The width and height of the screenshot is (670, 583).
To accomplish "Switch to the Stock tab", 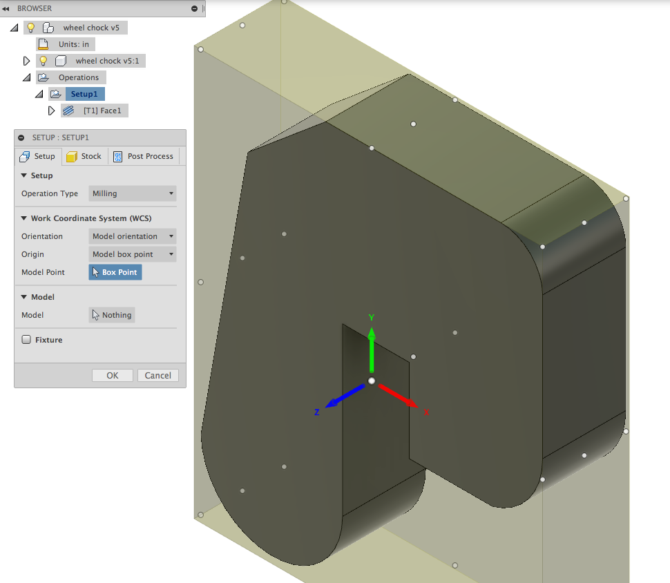I will [x=84, y=156].
